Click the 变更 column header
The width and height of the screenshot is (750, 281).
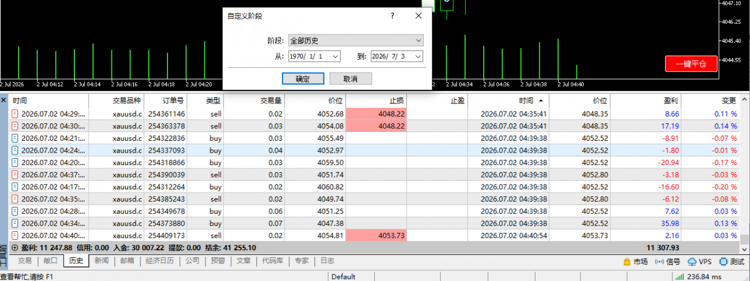(711, 100)
